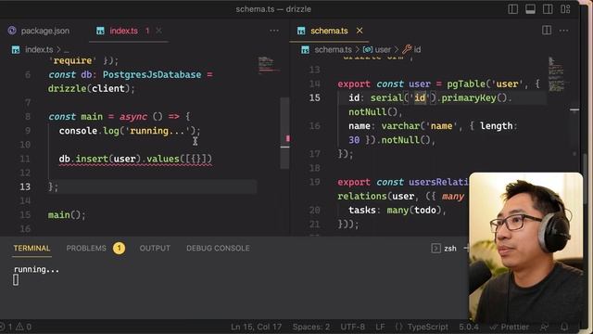Image resolution: width=593 pixels, height=334 pixels.
Task: Click console.log('running...') line
Action: tap(130, 131)
